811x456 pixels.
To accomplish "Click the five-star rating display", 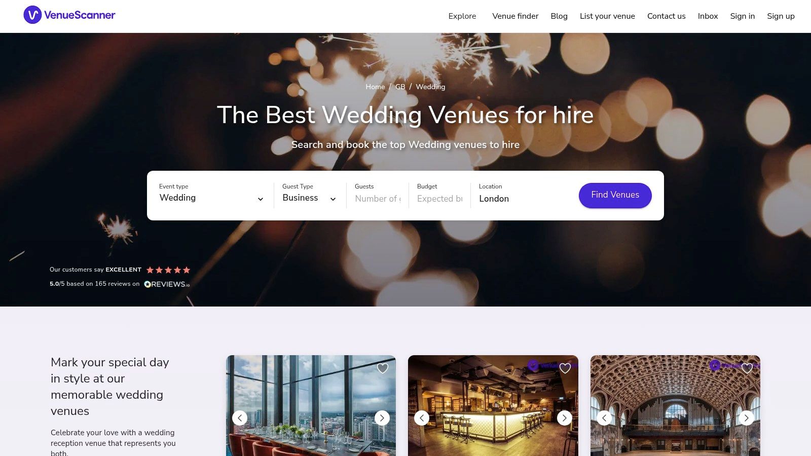I will (x=168, y=270).
